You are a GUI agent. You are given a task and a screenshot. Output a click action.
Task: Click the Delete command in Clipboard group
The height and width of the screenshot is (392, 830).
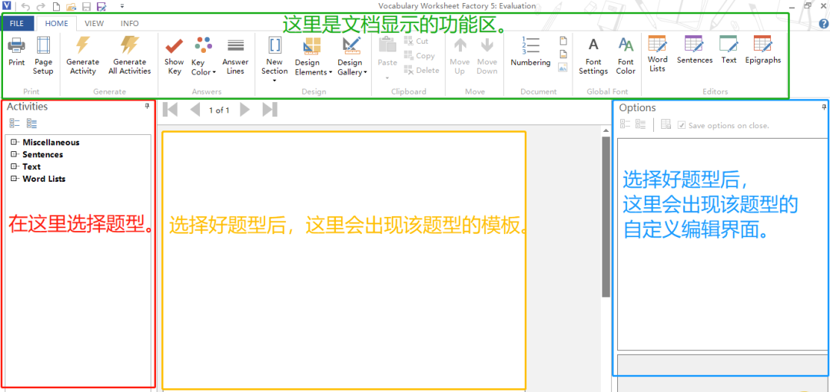(x=421, y=70)
